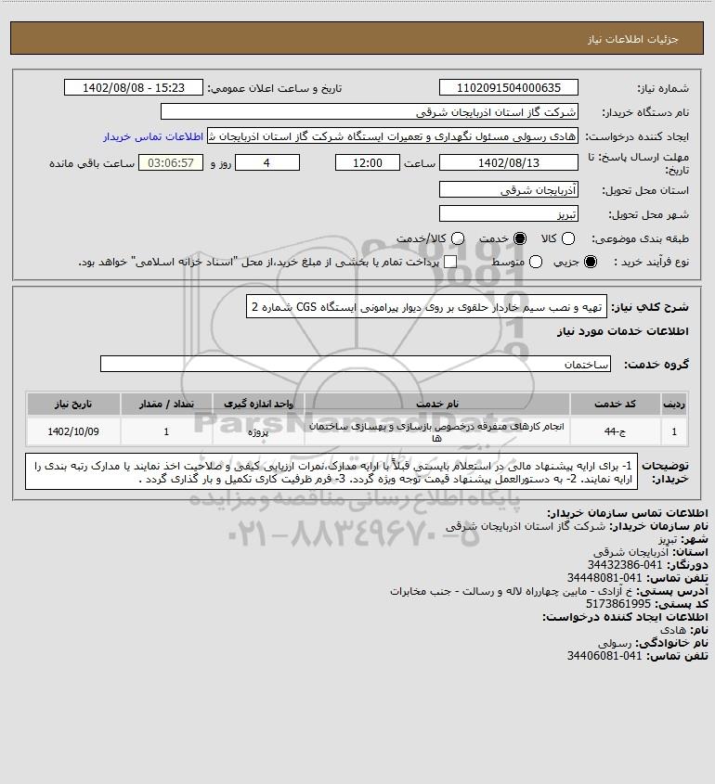
Task: Select the جزیی purchase type radio
Action: tap(591, 262)
